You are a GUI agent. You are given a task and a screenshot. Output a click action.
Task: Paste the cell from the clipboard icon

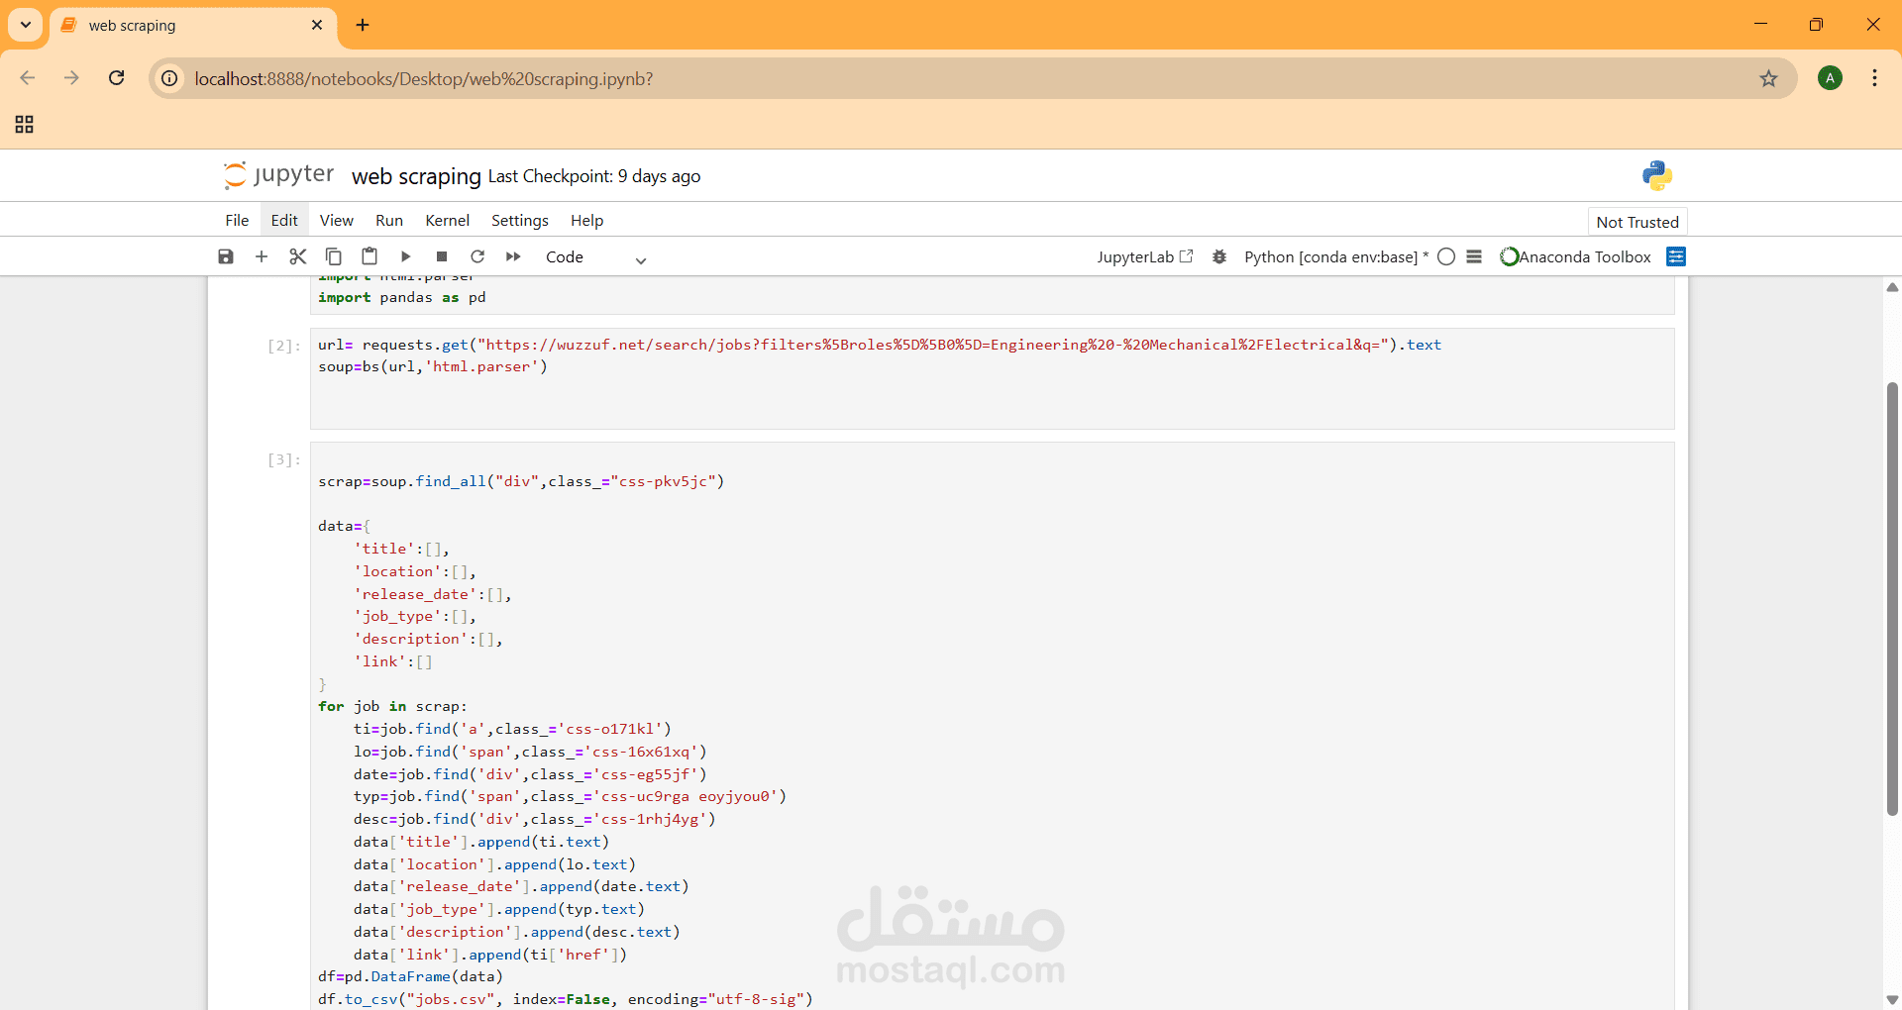click(370, 256)
